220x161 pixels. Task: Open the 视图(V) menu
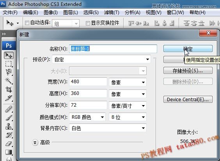[x=154, y=13]
